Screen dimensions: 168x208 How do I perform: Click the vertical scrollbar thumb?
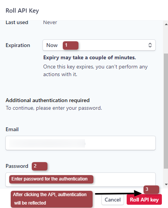pos(166,111)
